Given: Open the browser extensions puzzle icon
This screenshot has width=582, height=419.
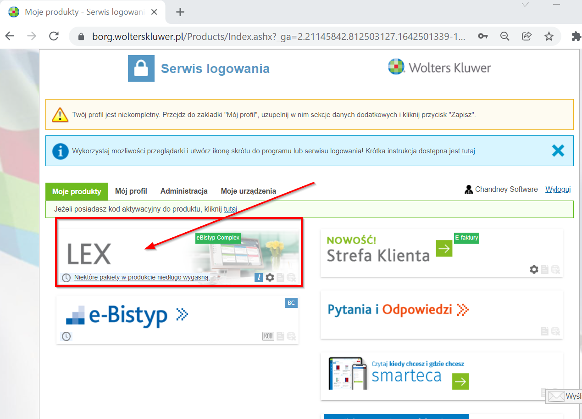Looking at the screenshot, I should pos(576,36).
